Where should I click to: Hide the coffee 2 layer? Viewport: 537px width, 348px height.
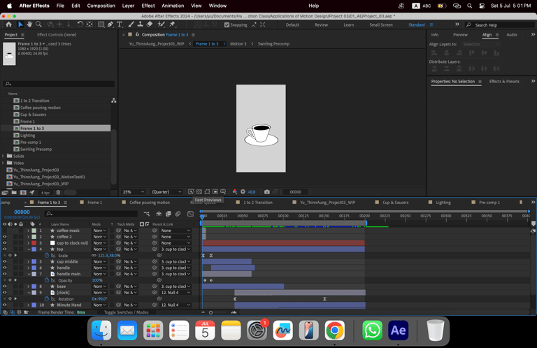click(x=4, y=237)
